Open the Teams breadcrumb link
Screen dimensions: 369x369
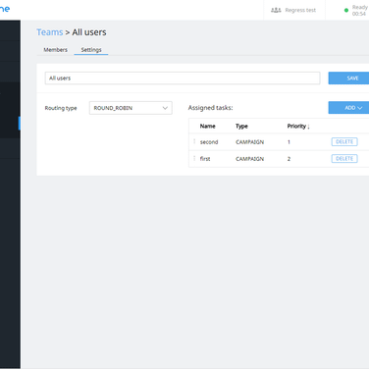point(50,32)
